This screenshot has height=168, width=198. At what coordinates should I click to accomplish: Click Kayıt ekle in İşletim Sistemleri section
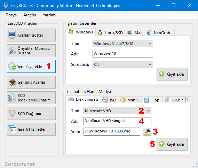click(172, 74)
